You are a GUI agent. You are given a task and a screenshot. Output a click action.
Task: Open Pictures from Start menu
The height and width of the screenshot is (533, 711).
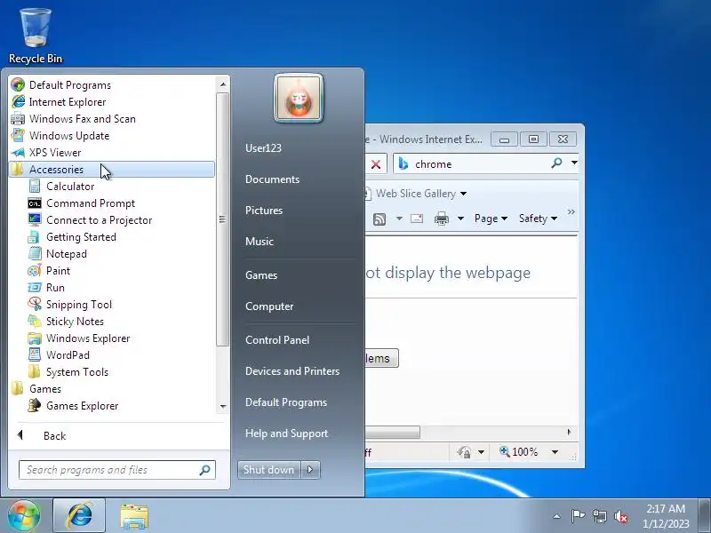[x=264, y=211]
